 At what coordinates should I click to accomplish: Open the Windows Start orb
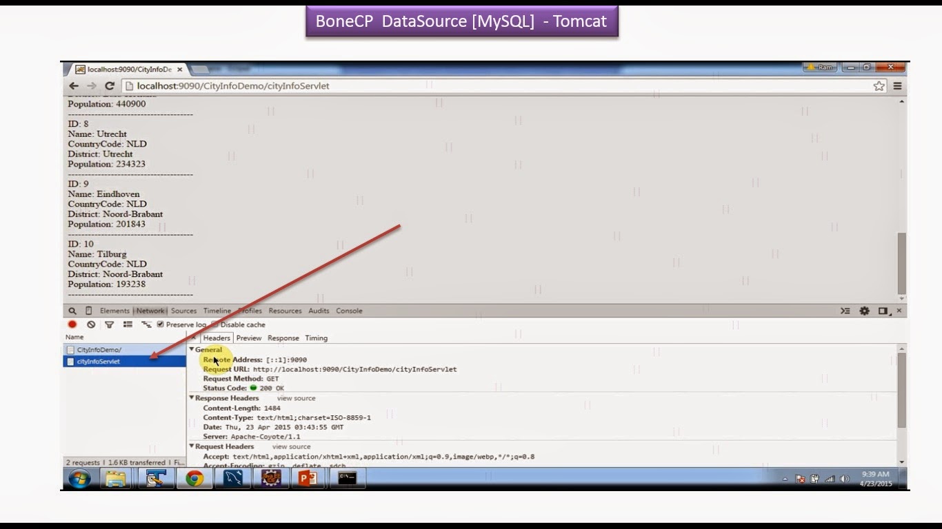tap(79, 479)
